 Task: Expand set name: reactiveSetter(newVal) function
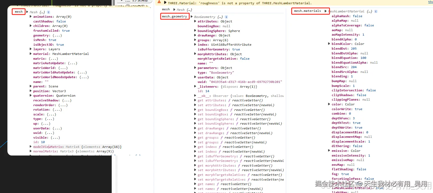point(195,189)
